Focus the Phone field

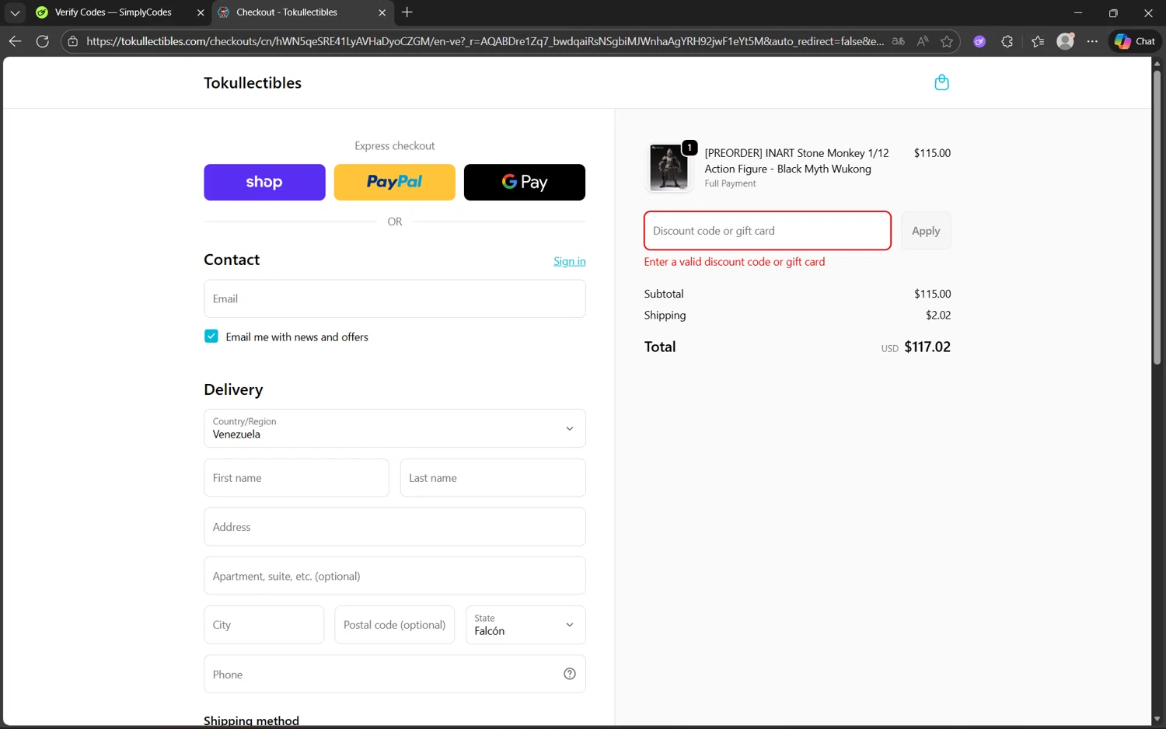395,674
